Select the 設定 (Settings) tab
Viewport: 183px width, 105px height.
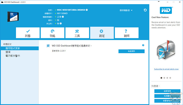(102, 33)
